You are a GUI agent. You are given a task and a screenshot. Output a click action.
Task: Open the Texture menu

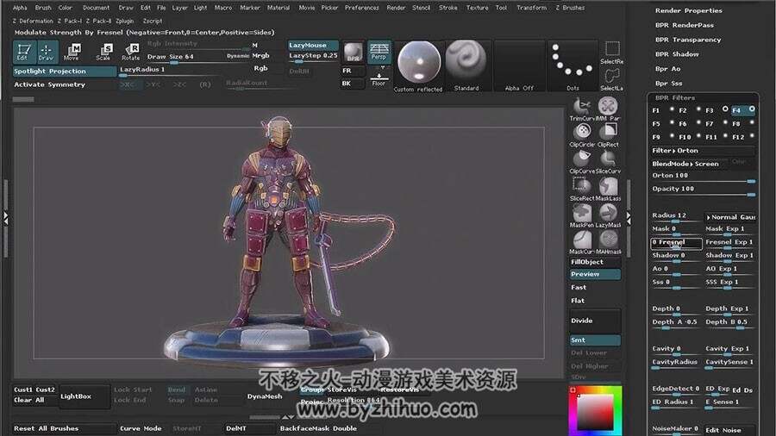477,8
